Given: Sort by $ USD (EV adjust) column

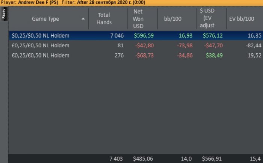Looking at the screenshot, I should [207, 18].
